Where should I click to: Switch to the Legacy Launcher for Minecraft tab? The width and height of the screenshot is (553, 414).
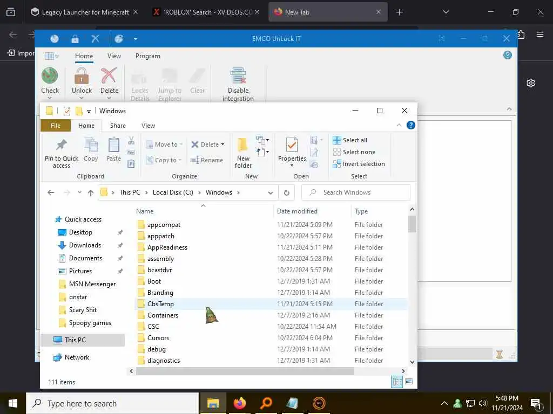point(85,12)
